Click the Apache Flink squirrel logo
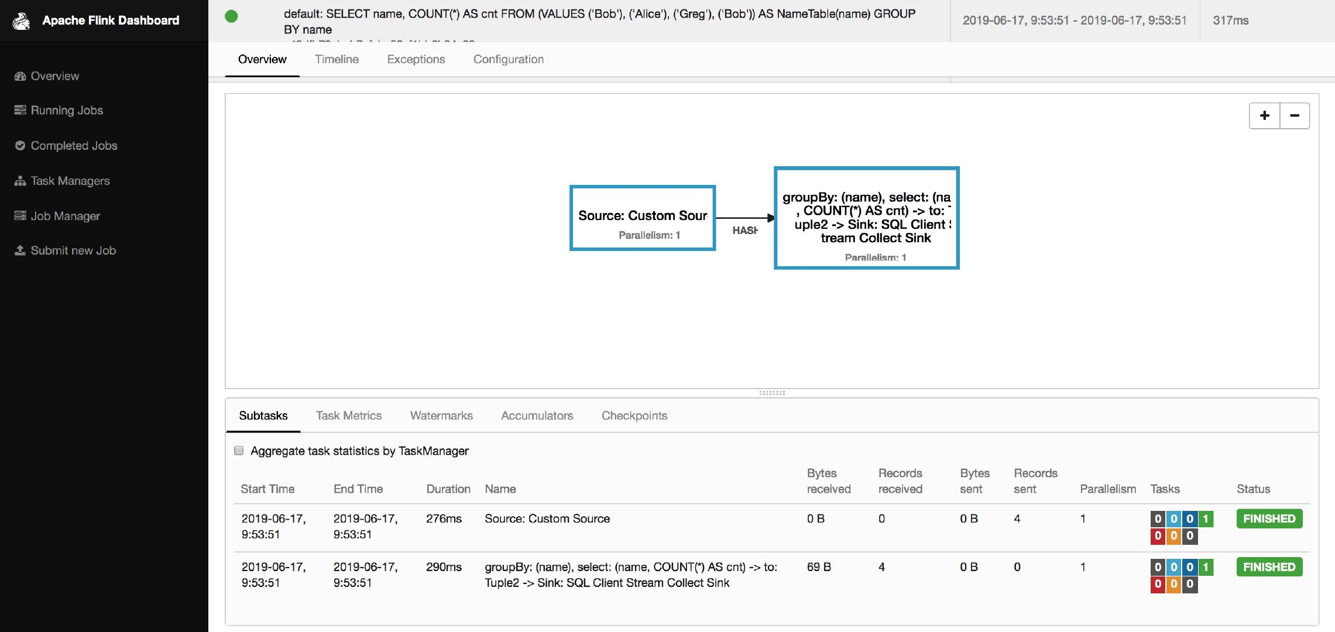 tap(20, 19)
